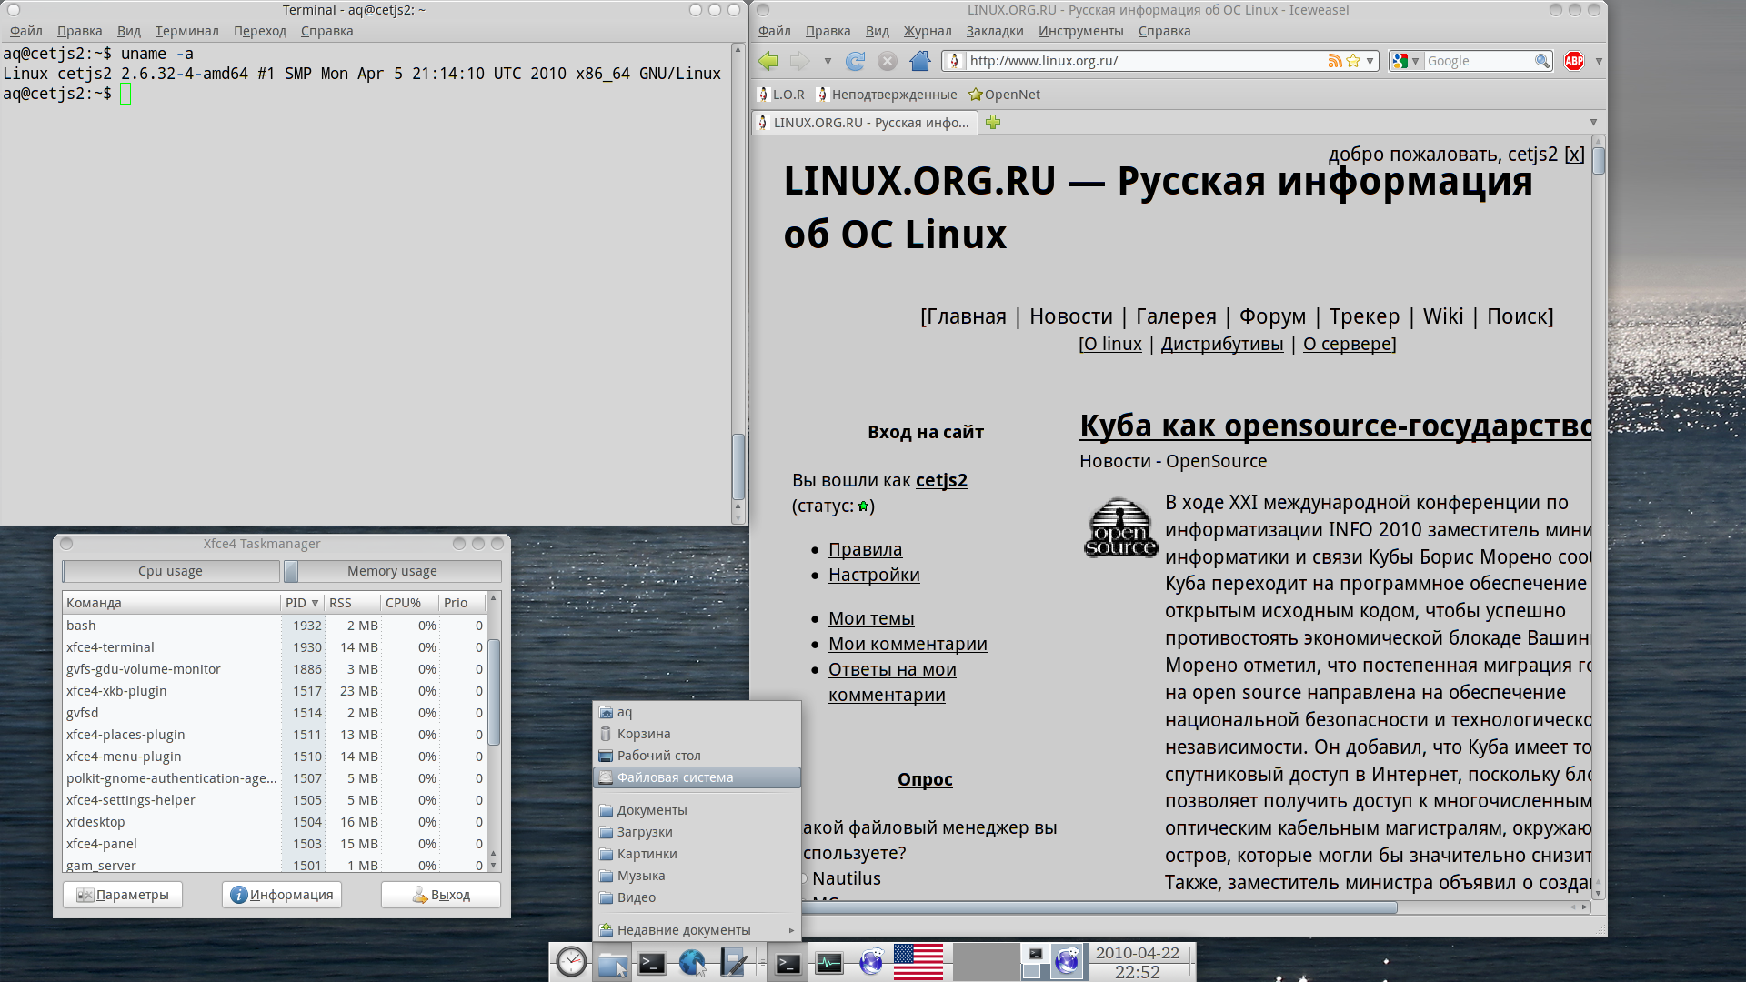Switch to Taskmanager via panel monitor icon

828,962
